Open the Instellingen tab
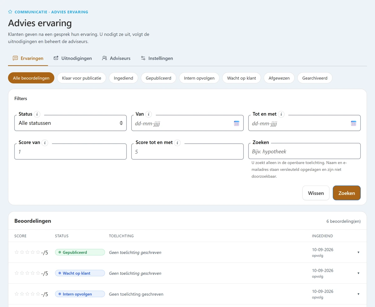375x307 pixels. [x=157, y=58]
